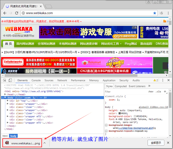
Task: Enable the background-repeat property checkbox
Action: click(x=106, y=131)
